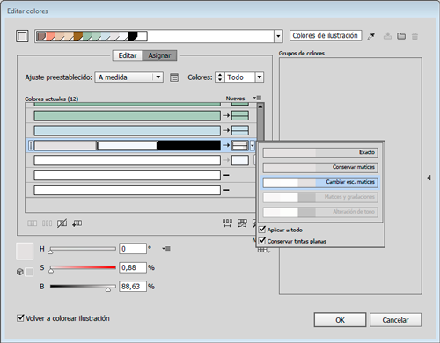The image size is (440, 343).
Task: Click the small swatch beside the gamut cube
Action: pyautogui.click(x=29, y=272)
